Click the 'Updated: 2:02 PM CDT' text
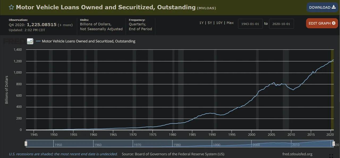340x158 pixels. coord(27,30)
